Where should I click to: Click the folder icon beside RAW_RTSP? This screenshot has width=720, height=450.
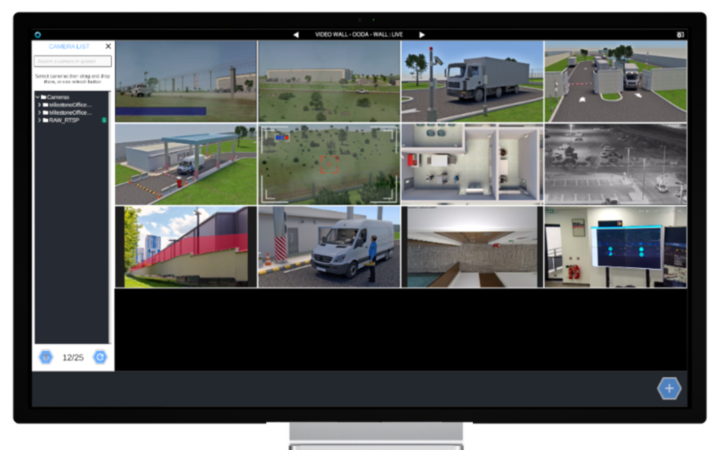coord(46,120)
